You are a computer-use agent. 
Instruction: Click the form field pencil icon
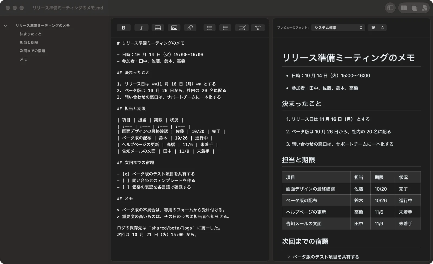pos(242,28)
